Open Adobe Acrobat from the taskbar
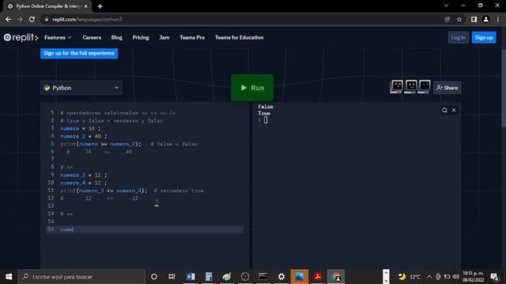 318,277
